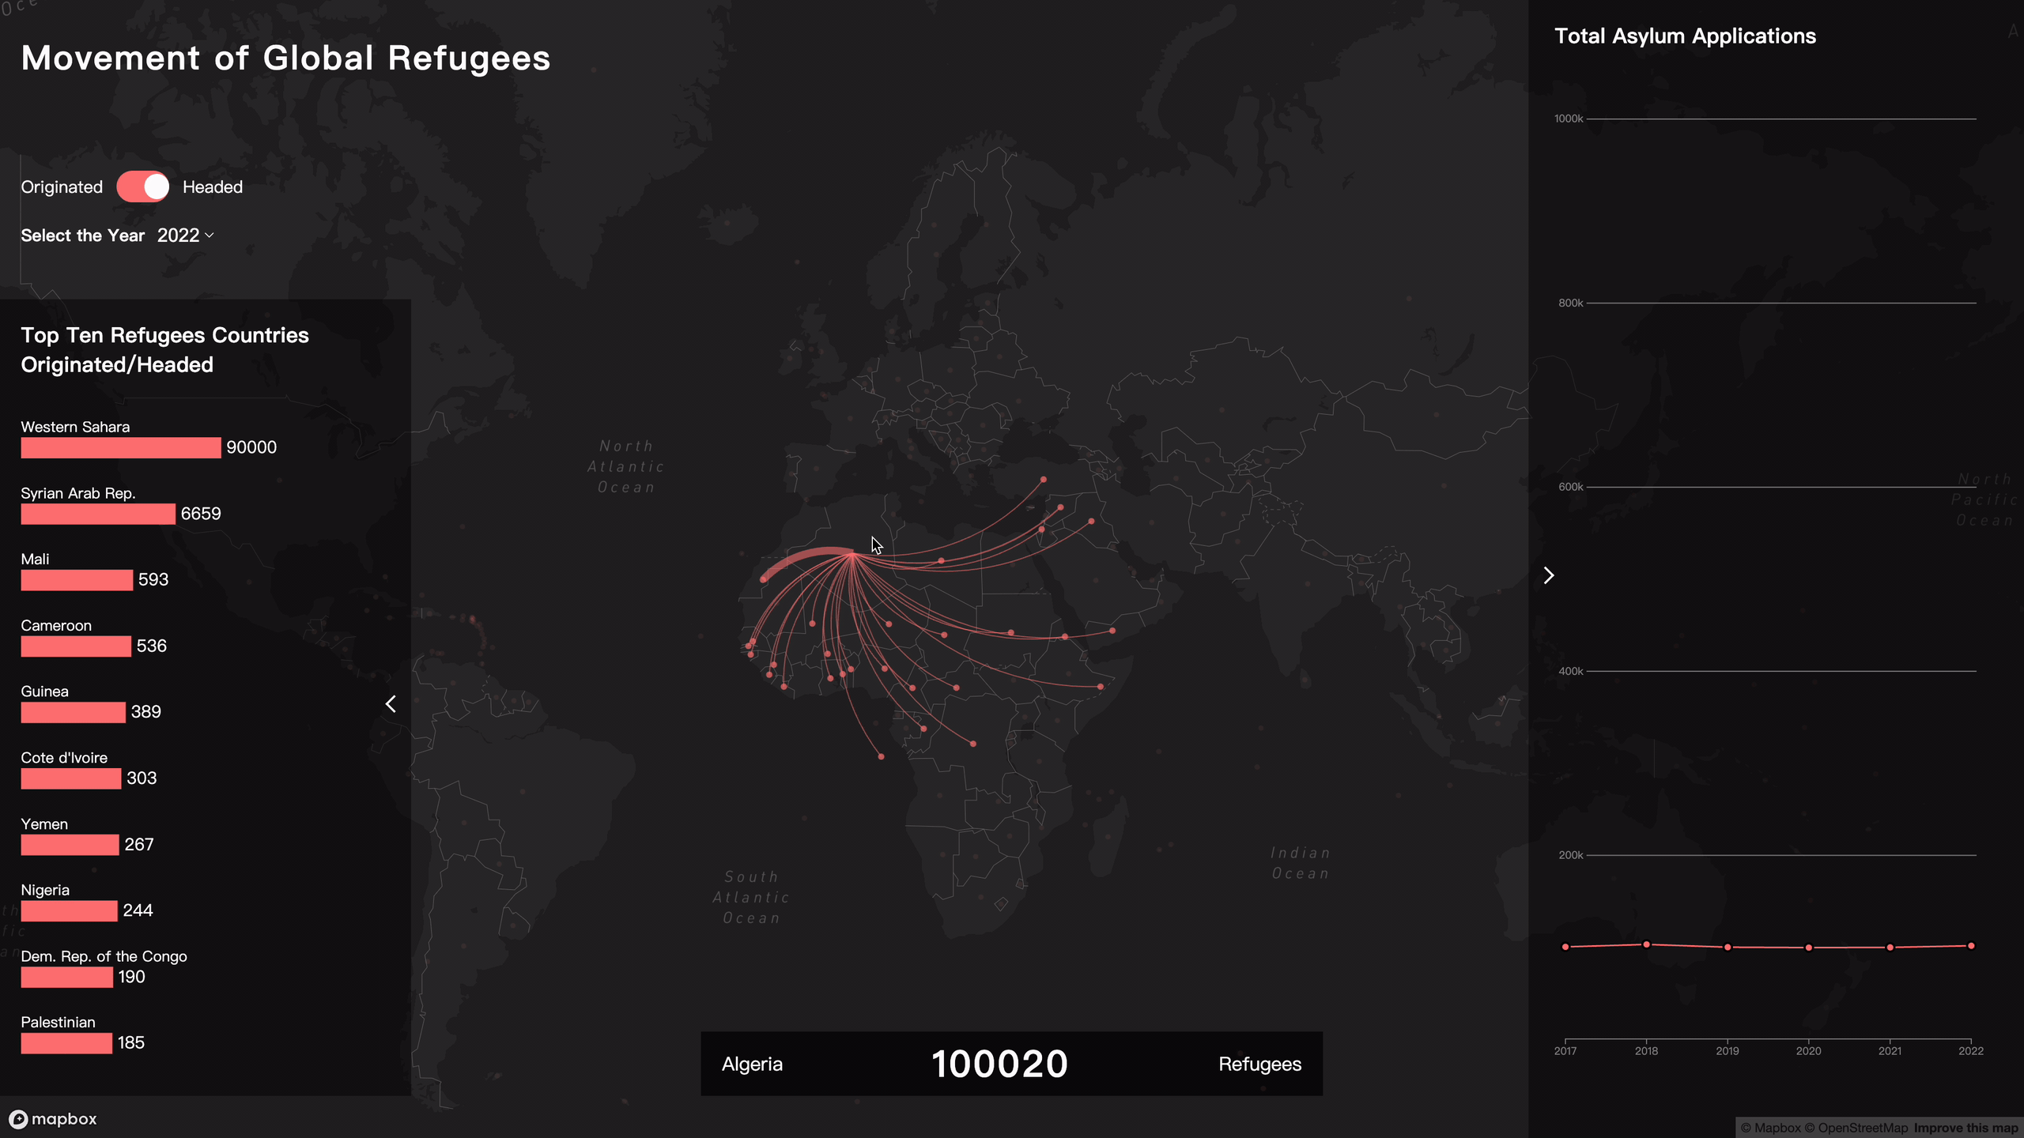The width and height of the screenshot is (2024, 1138).
Task: Click the Mapbox logo icon
Action: (18, 1119)
